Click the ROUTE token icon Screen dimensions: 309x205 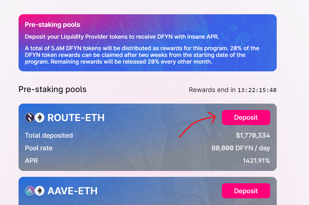(x=30, y=118)
